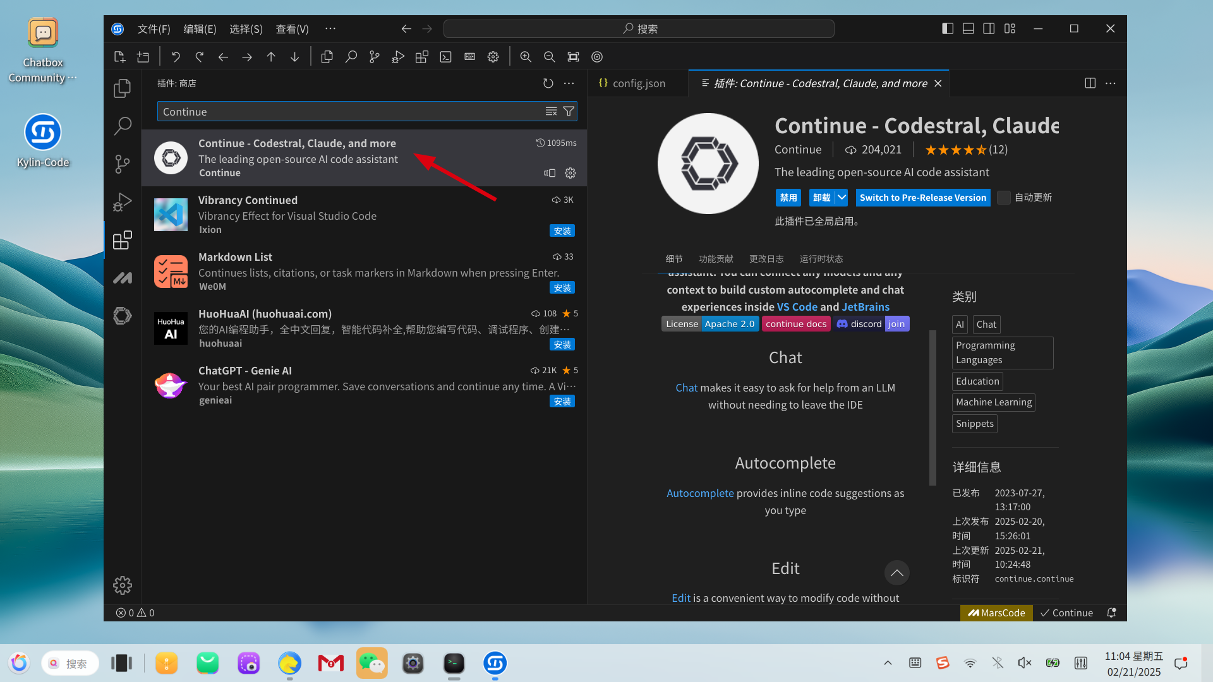
Task: Click Switch to Pre-Release Version button
Action: [x=923, y=198]
